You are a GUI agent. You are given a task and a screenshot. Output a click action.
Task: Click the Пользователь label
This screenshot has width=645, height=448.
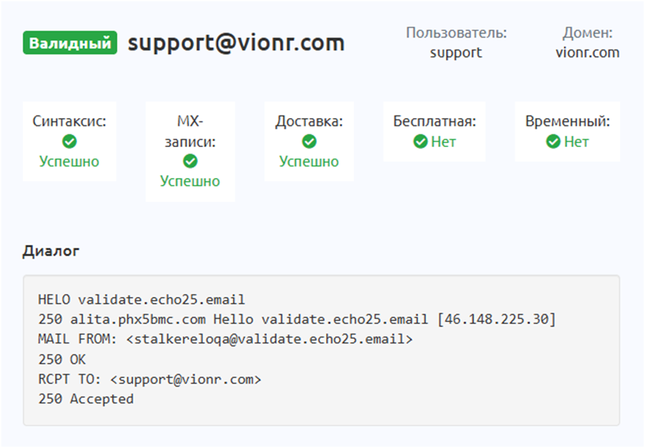456,33
